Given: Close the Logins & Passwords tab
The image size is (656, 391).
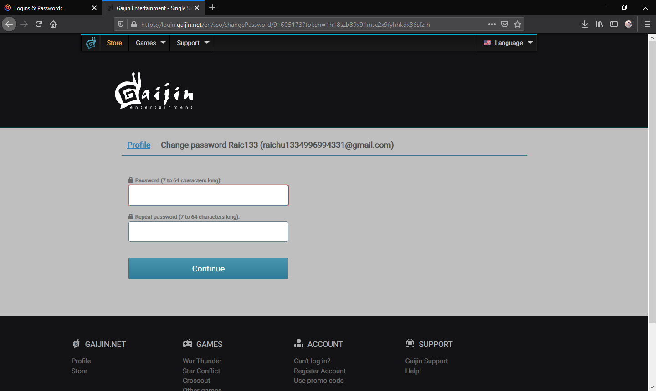Looking at the screenshot, I should (94, 8).
